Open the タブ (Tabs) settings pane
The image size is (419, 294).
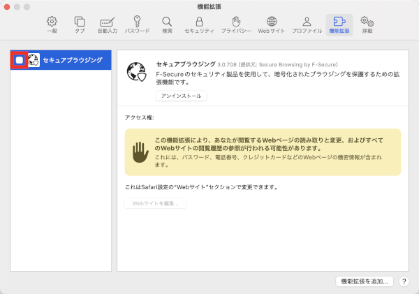tap(80, 25)
